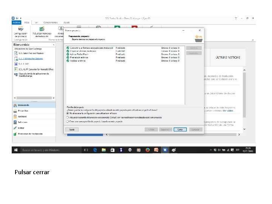Image resolution: width=272 pixels, height=204 pixels.
Task: Click up arrow of news panel scrollbar
Action: point(244,70)
